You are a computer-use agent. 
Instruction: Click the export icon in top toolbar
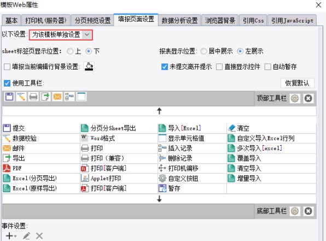(45, 97)
